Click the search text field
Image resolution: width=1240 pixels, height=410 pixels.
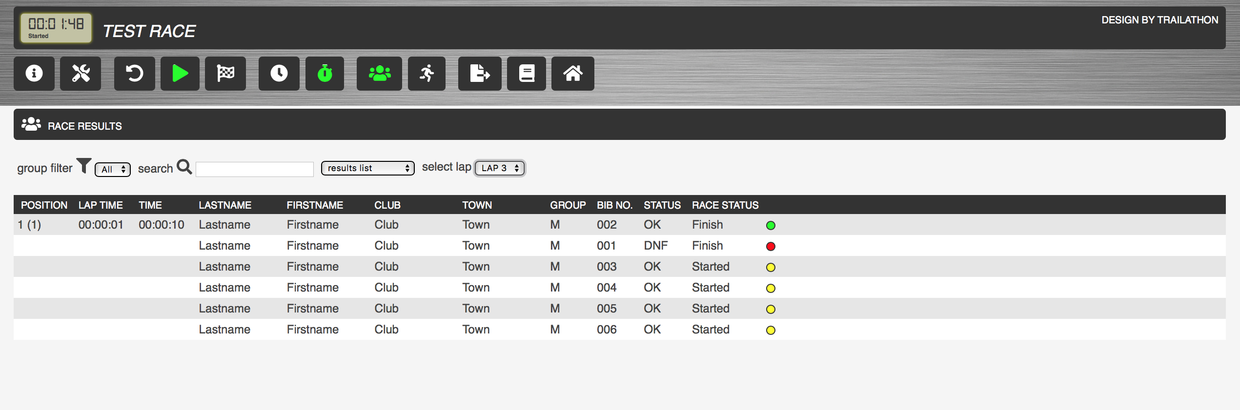[x=254, y=169]
